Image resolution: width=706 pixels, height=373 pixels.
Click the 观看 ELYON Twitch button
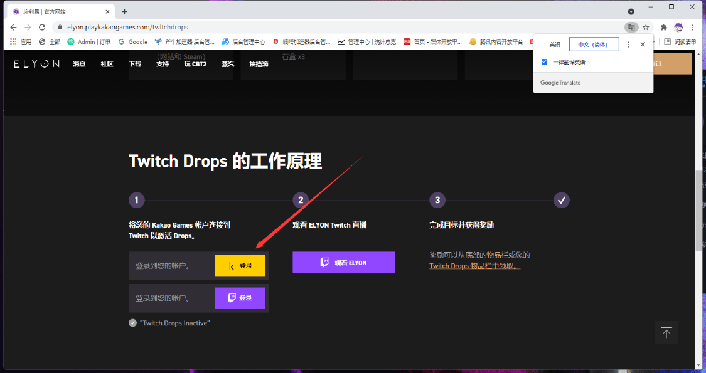point(343,262)
